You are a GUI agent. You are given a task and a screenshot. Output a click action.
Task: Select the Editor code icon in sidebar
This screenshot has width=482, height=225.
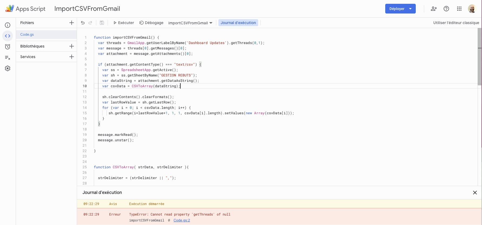click(x=8, y=36)
